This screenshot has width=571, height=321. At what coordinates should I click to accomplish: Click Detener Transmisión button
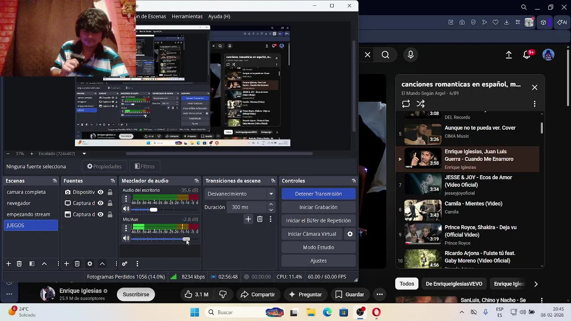(x=319, y=194)
